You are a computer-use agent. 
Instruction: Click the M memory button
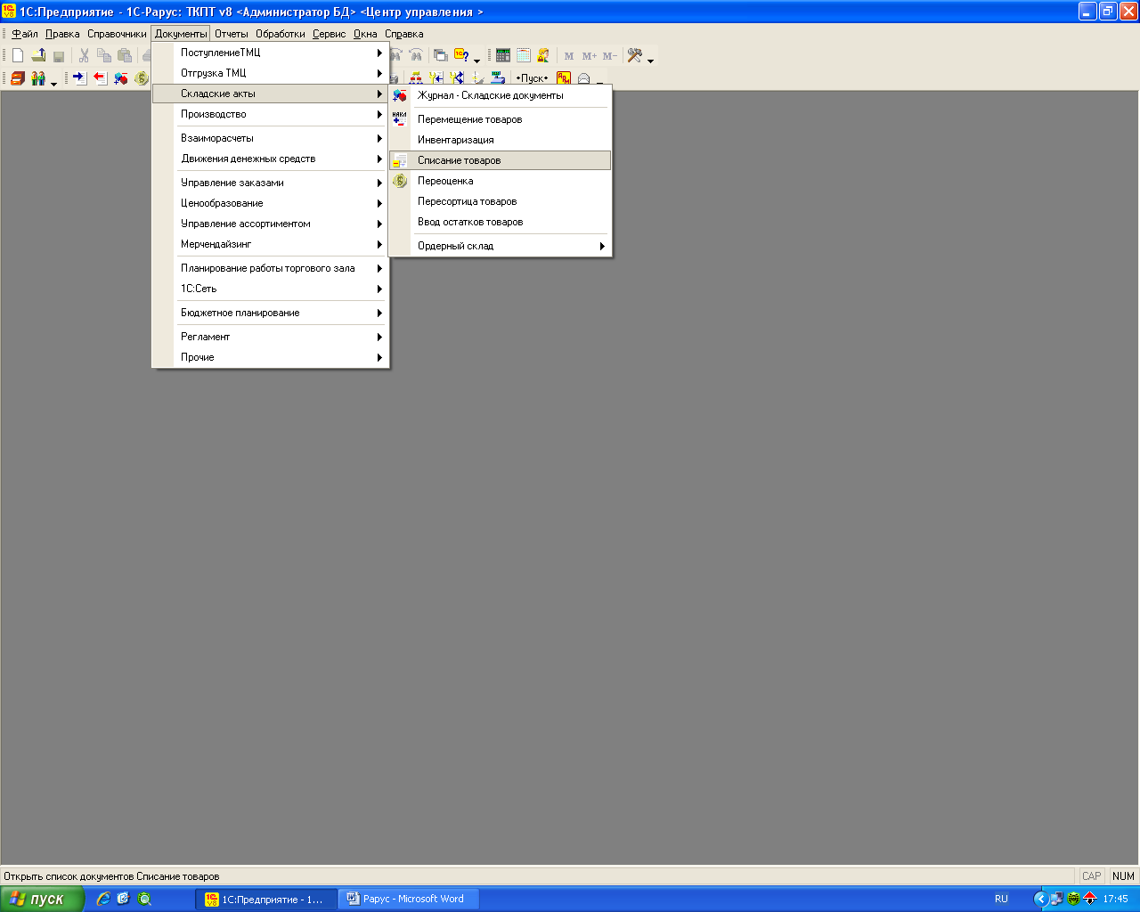click(569, 56)
